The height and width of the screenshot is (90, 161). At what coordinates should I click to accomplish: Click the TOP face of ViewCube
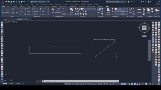coord(144,28)
